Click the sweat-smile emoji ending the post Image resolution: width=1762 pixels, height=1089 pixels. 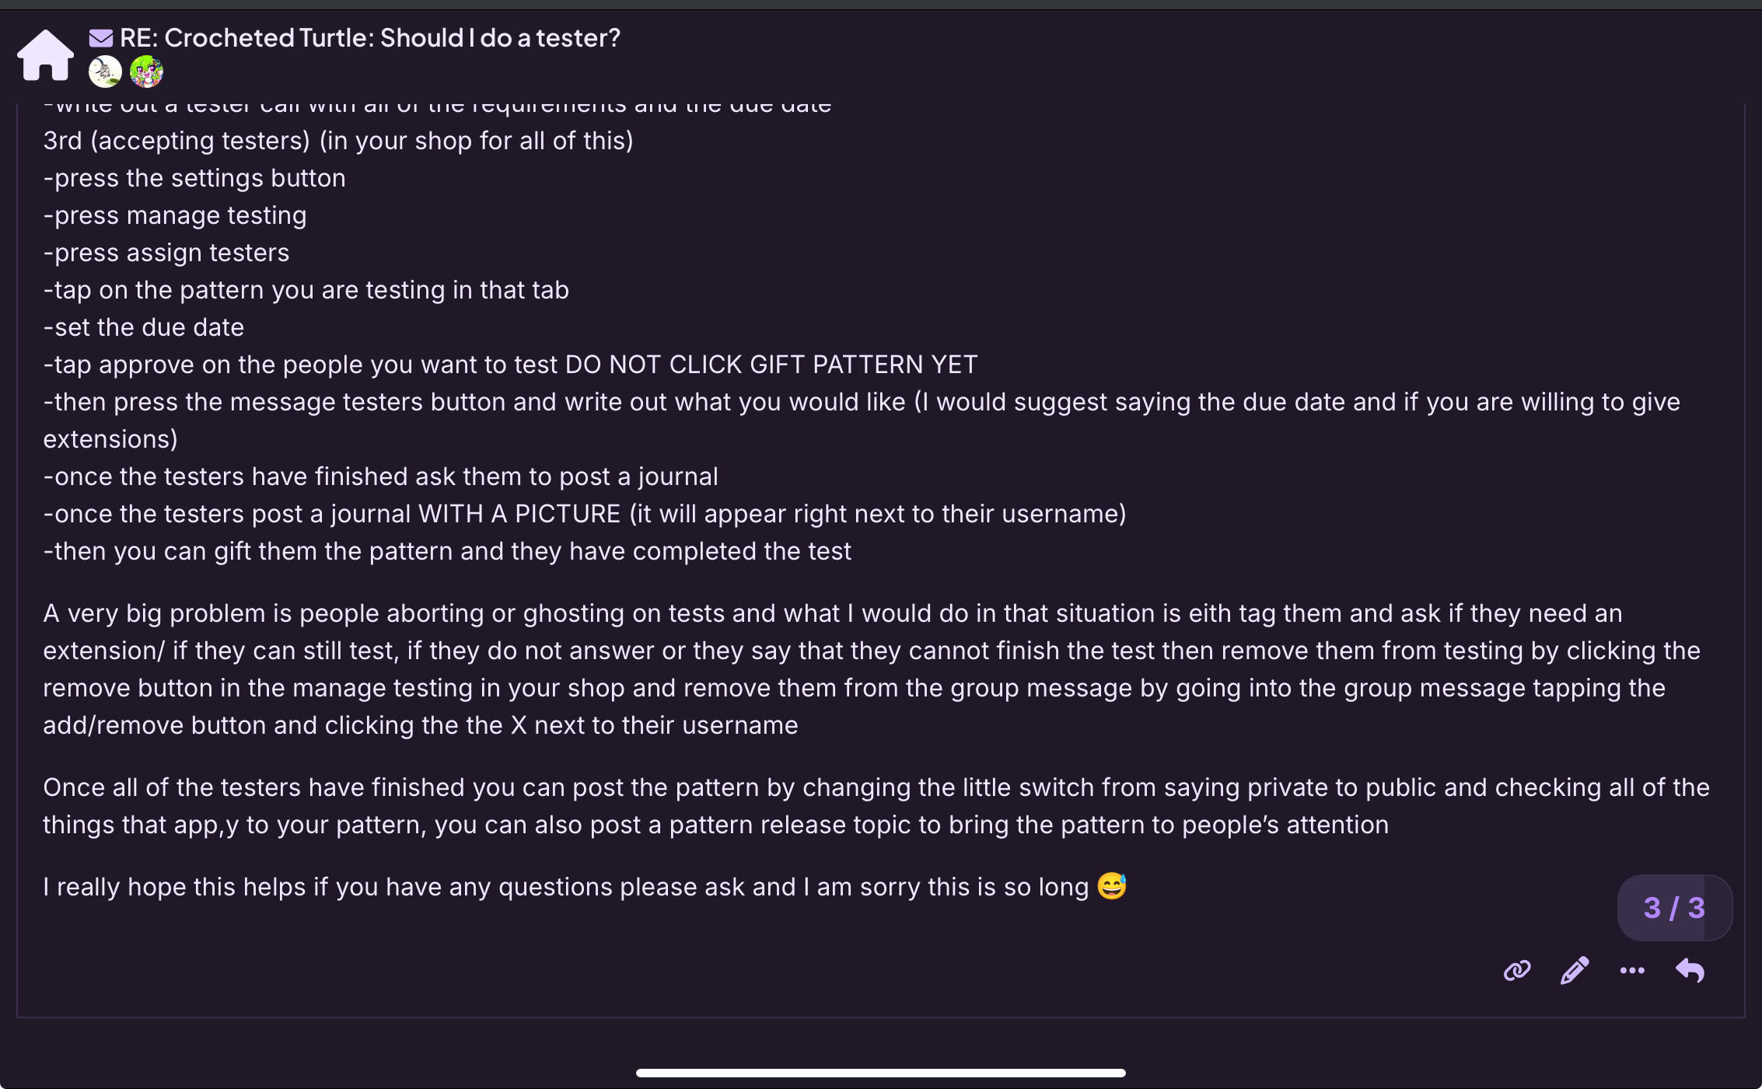tap(1112, 886)
